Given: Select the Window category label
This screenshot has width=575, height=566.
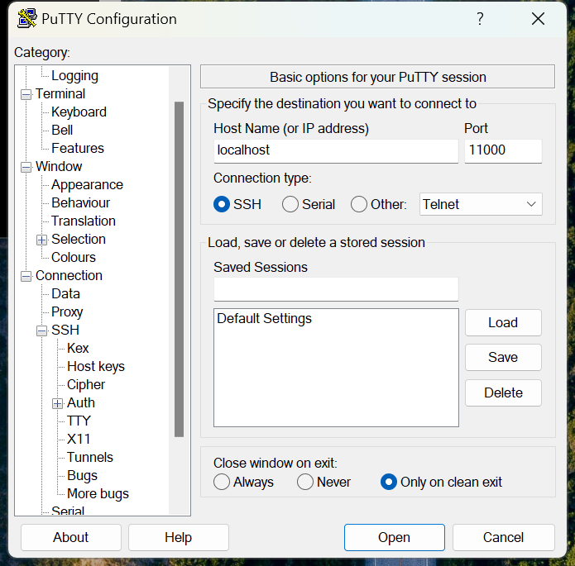Looking at the screenshot, I should coord(59,167).
